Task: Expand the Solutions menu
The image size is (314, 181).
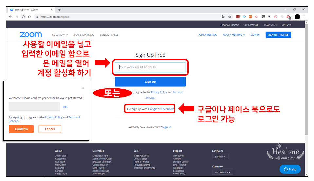Action: pyautogui.click(x=60, y=35)
